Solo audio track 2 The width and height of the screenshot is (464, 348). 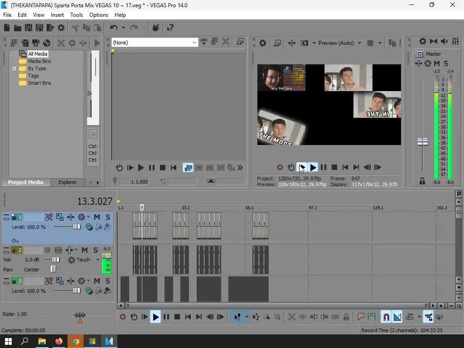(x=95, y=250)
